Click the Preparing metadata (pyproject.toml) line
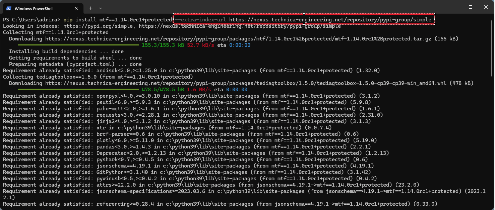 tap(75, 64)
